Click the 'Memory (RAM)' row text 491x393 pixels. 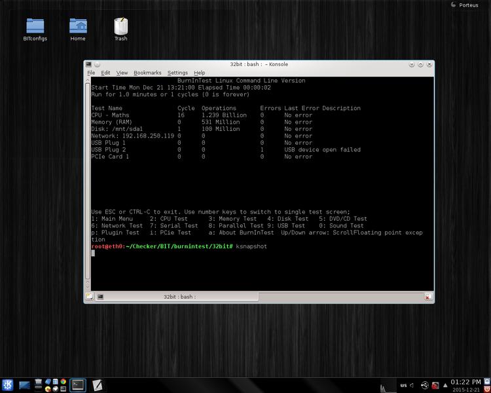pyautogui.click(x=112, y=122)
